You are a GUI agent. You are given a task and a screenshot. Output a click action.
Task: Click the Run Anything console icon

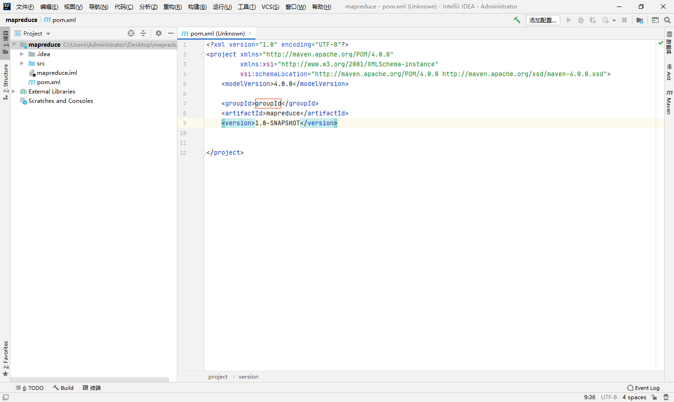tap(655, 20)
